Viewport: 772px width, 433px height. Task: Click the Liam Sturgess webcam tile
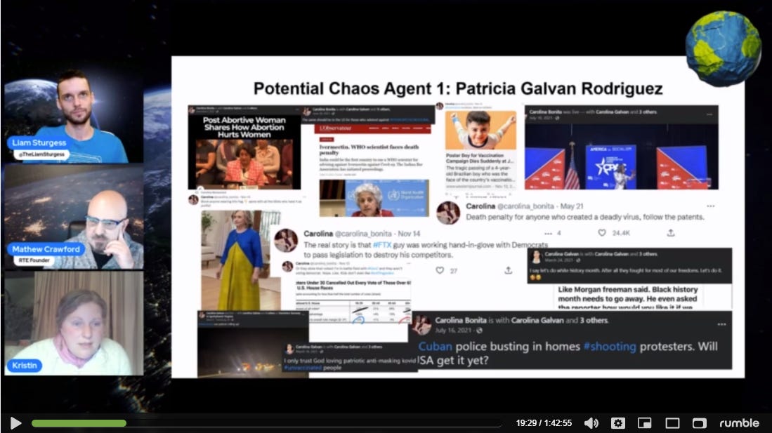click(74, 116)
